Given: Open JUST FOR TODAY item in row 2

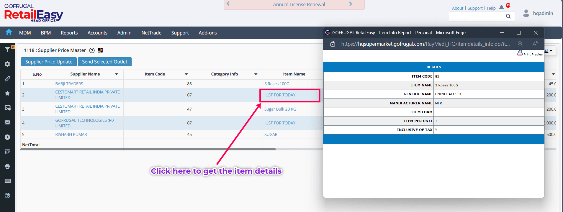Looking at the screenshot, I should pyautogui.click(x=280, y=95).
